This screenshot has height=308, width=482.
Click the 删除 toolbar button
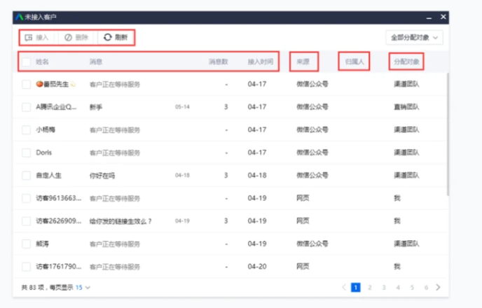[x=76, y=38]
